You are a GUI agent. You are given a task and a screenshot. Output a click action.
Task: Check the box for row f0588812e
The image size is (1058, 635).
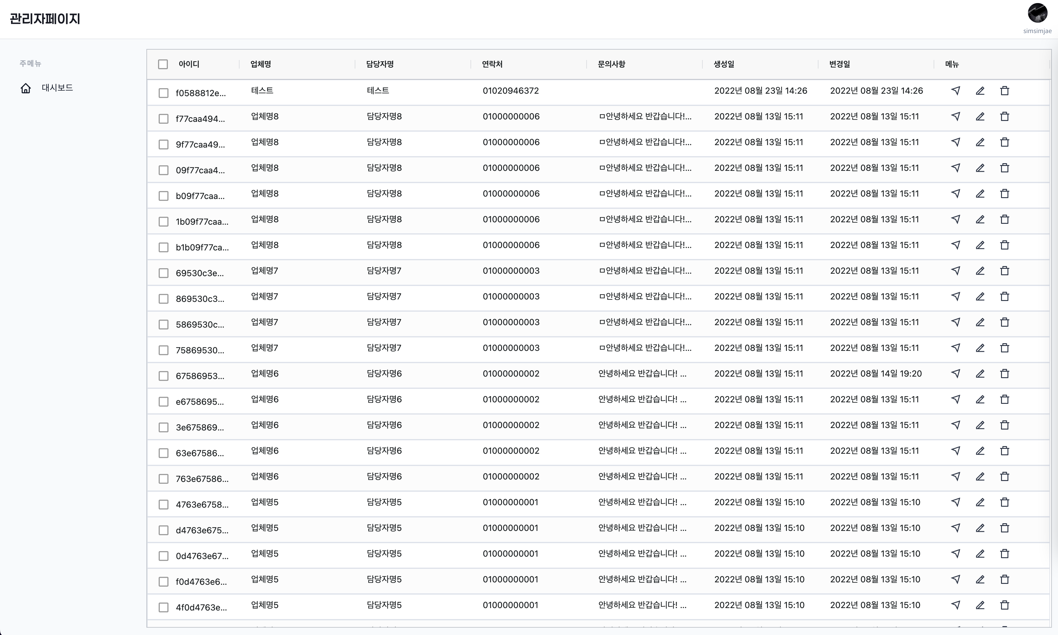click(x=164, y=93)
